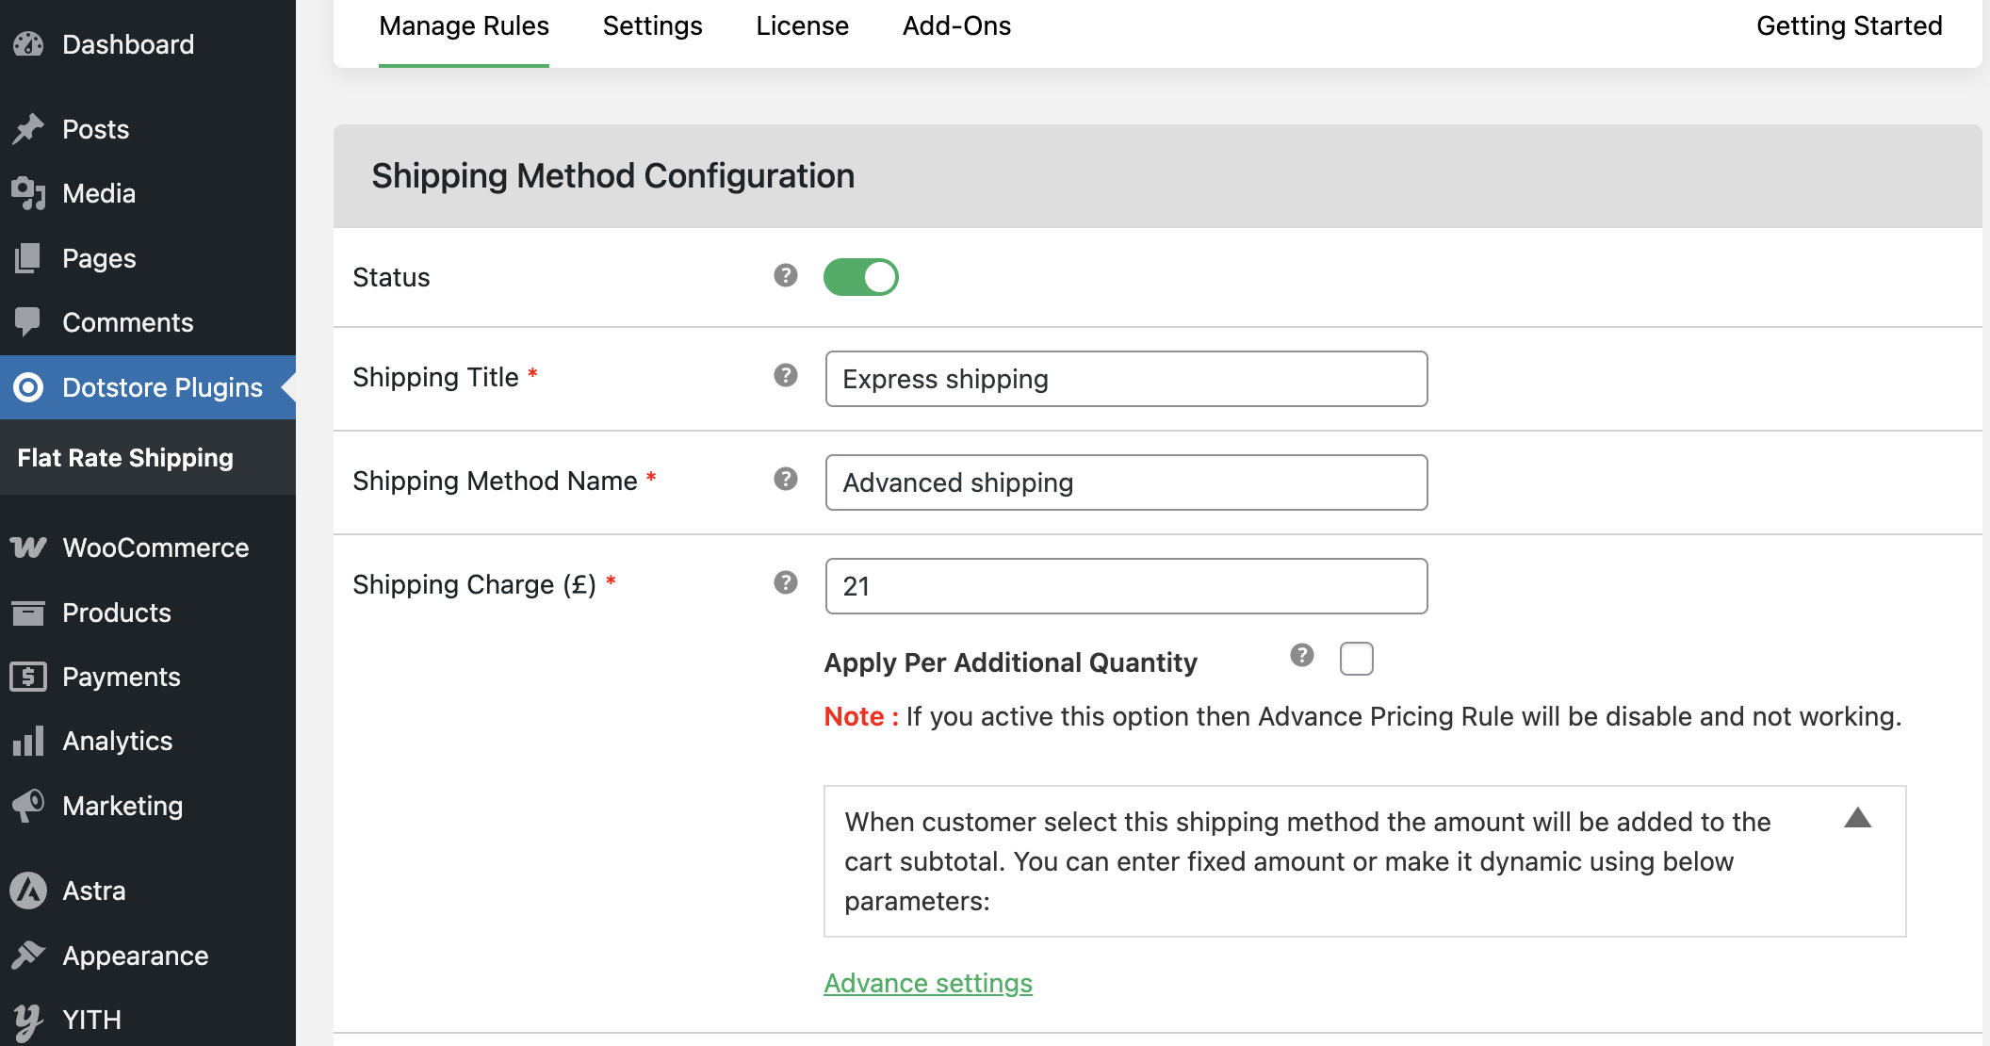
Task: Check the Apply Per Additional Quantity box
Action: pyautogui.click(x=1357, y=659)
